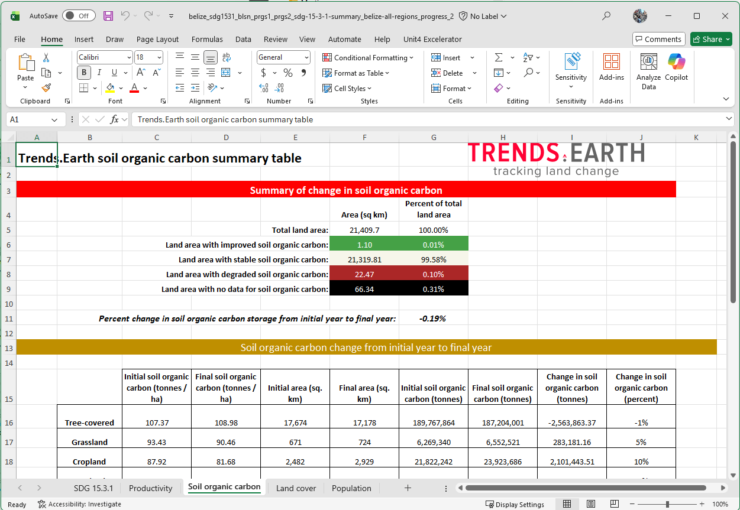Toggle the AutoSave switch
The height and width of the screenshot is (510, 740).
(79, 16)
